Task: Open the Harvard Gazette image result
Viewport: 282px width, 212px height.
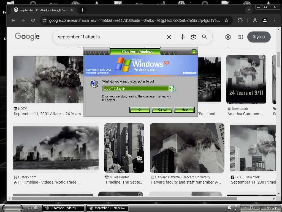Action: pyautogui.click(x=187, y=148)
